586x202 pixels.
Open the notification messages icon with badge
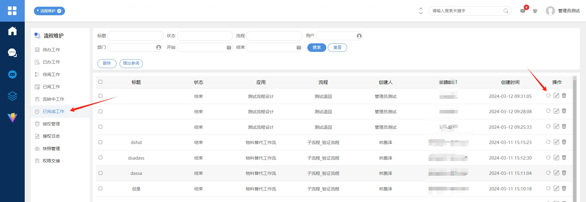[523, 11]
